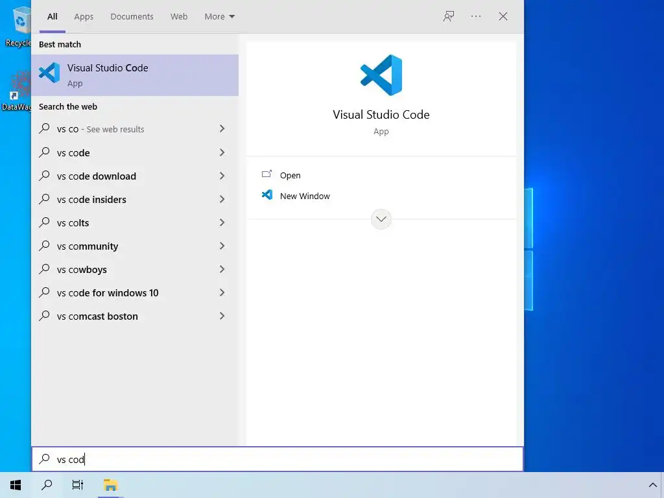Switch to the Apps tab
The width and height of the screenshot is (664, 498).
point(84,16)
